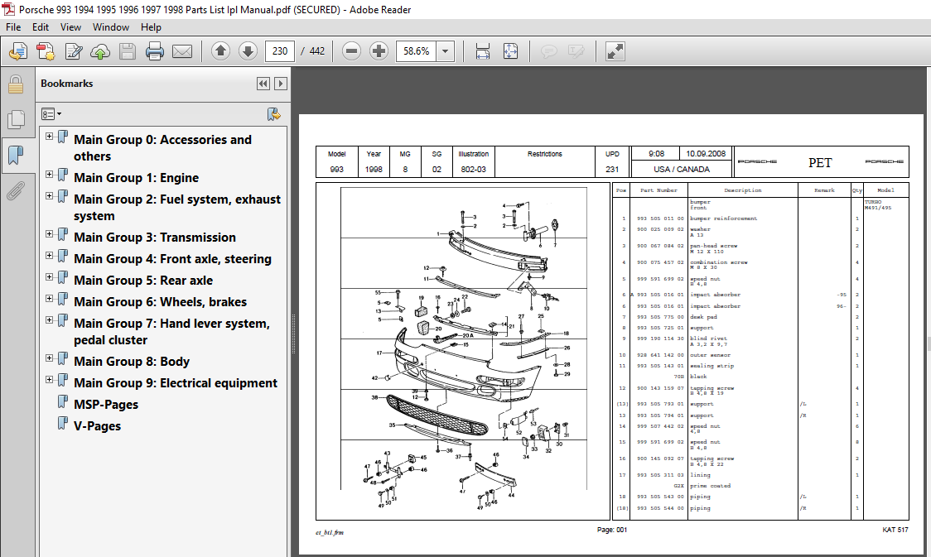Screen dimensions: 931x557
Task: Select Main Group 6: Wheels, brakes text
Action: 161,302
